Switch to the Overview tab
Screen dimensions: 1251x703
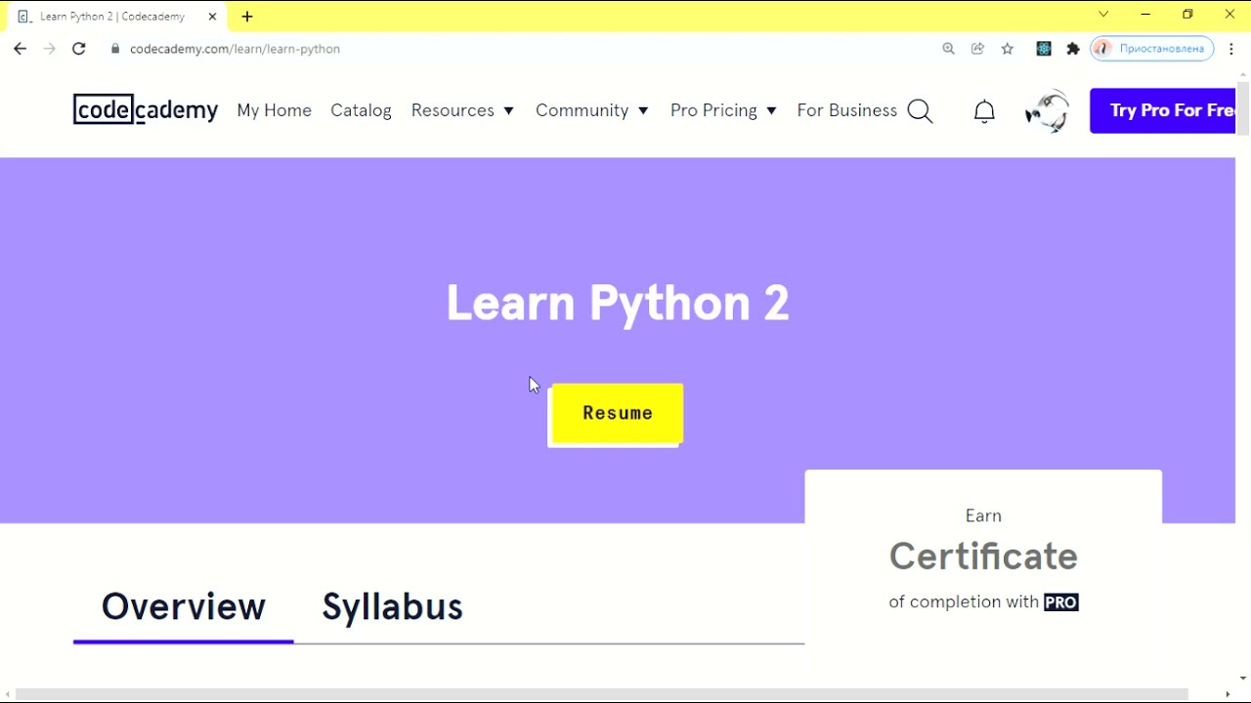(184, 607)
